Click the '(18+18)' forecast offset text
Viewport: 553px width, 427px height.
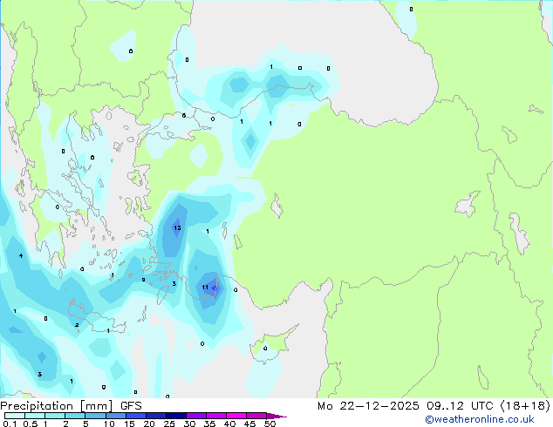[x=525, y=406]
